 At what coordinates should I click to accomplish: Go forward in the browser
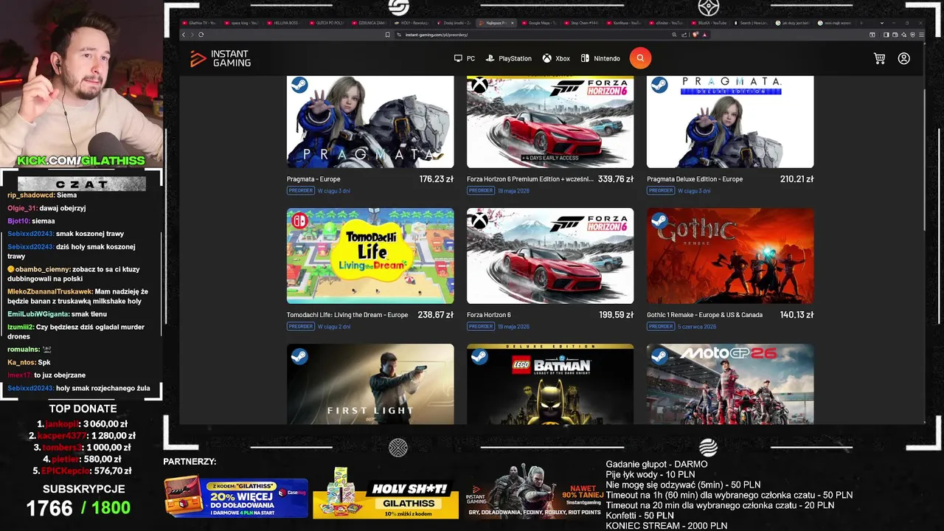click(192, 35)
